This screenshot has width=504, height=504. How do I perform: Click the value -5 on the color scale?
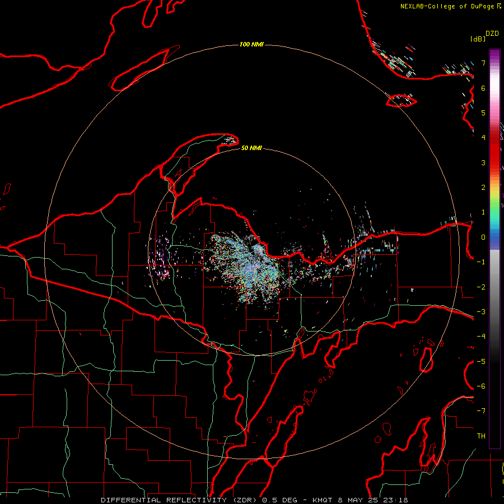pos(481,362)
